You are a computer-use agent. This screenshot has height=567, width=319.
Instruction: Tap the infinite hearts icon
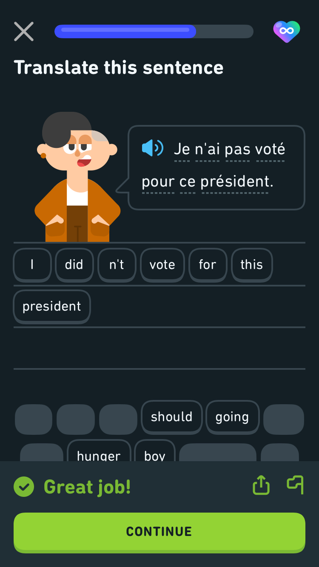point(286,31)
